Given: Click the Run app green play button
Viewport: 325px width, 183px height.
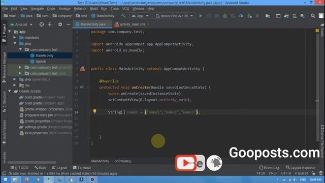Looking at the screenshot, I should pos(201,16).
